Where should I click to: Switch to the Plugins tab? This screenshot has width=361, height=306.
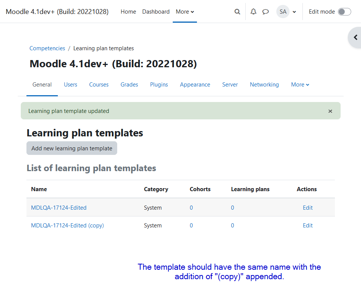pos(159,85)
